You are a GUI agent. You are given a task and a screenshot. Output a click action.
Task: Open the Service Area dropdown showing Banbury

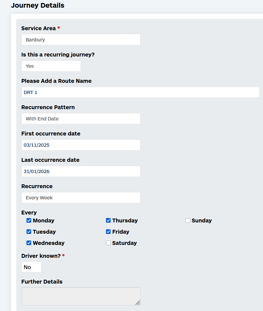[81, 39]
